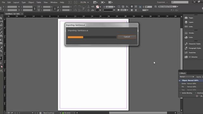Screen dimensions: 203x114
Task: Select the Selection tool arrow
Action: point(1,18)
